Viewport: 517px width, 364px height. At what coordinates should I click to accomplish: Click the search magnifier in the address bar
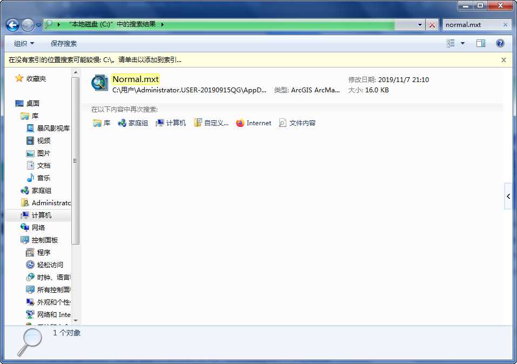click(x=49, y=24)
